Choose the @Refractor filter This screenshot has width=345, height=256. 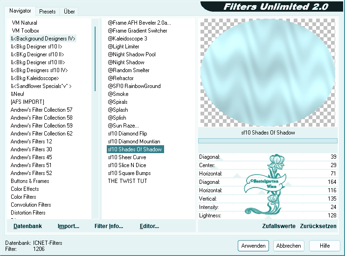point(121,78)
